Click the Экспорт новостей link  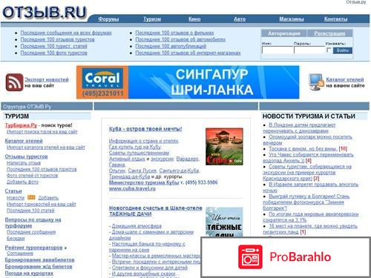click(47, 79)
